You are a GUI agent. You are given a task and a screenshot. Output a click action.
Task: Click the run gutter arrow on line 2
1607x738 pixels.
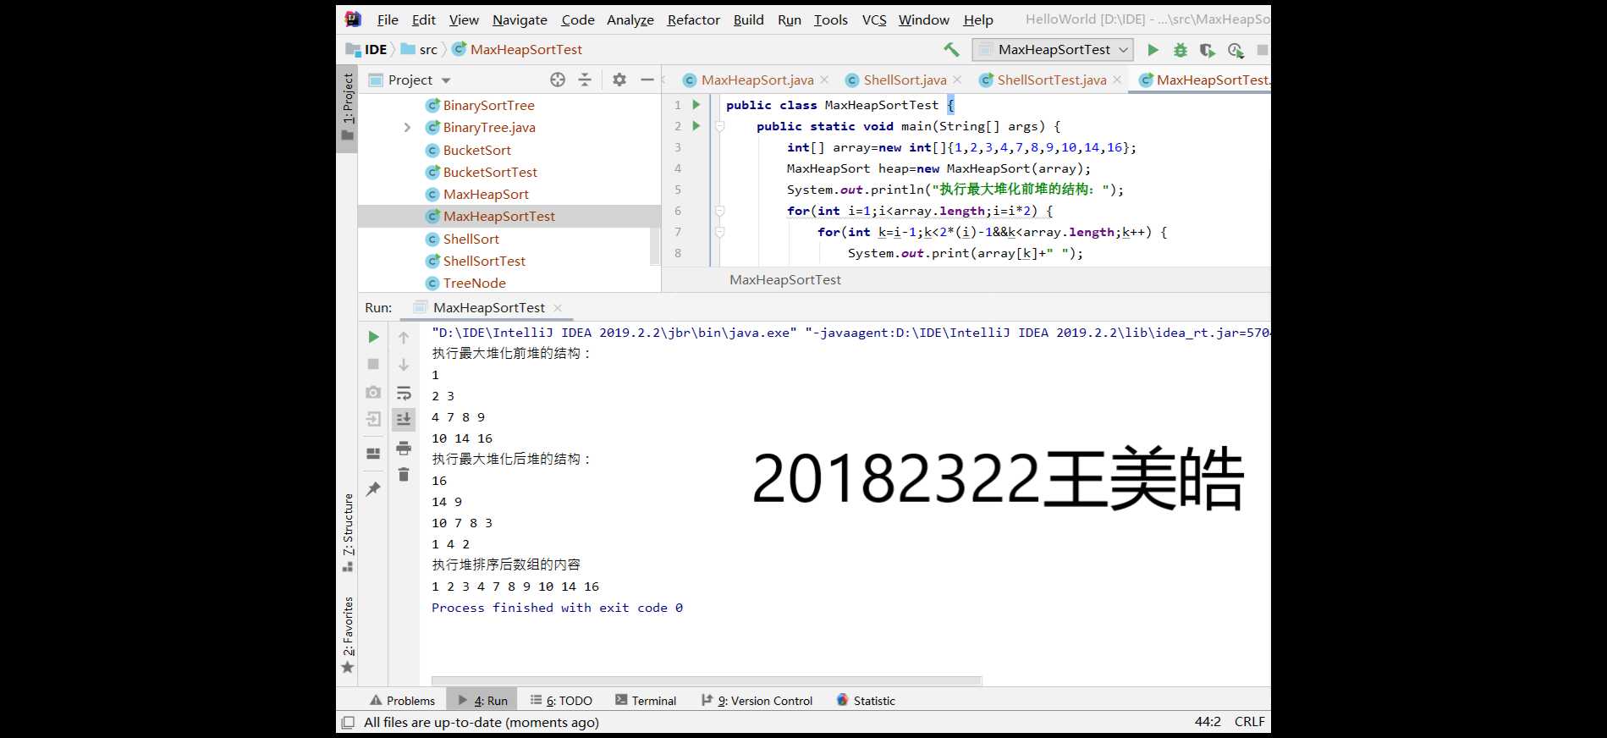point(696,126)
